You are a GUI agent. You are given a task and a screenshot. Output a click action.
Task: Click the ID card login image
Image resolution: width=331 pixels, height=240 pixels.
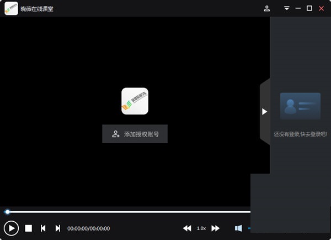(x=300, y=106)
